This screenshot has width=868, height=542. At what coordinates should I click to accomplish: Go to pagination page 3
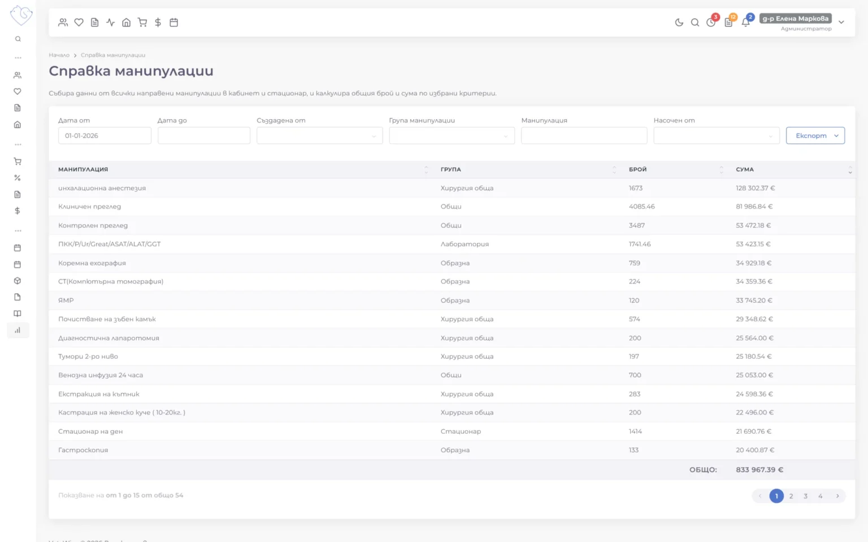[x=806, y=496]
